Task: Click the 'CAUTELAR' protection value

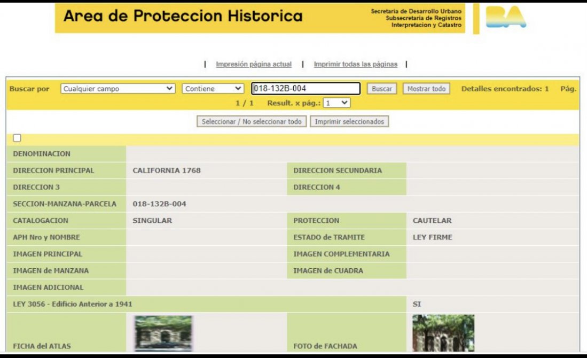Action: click(432, 221)
